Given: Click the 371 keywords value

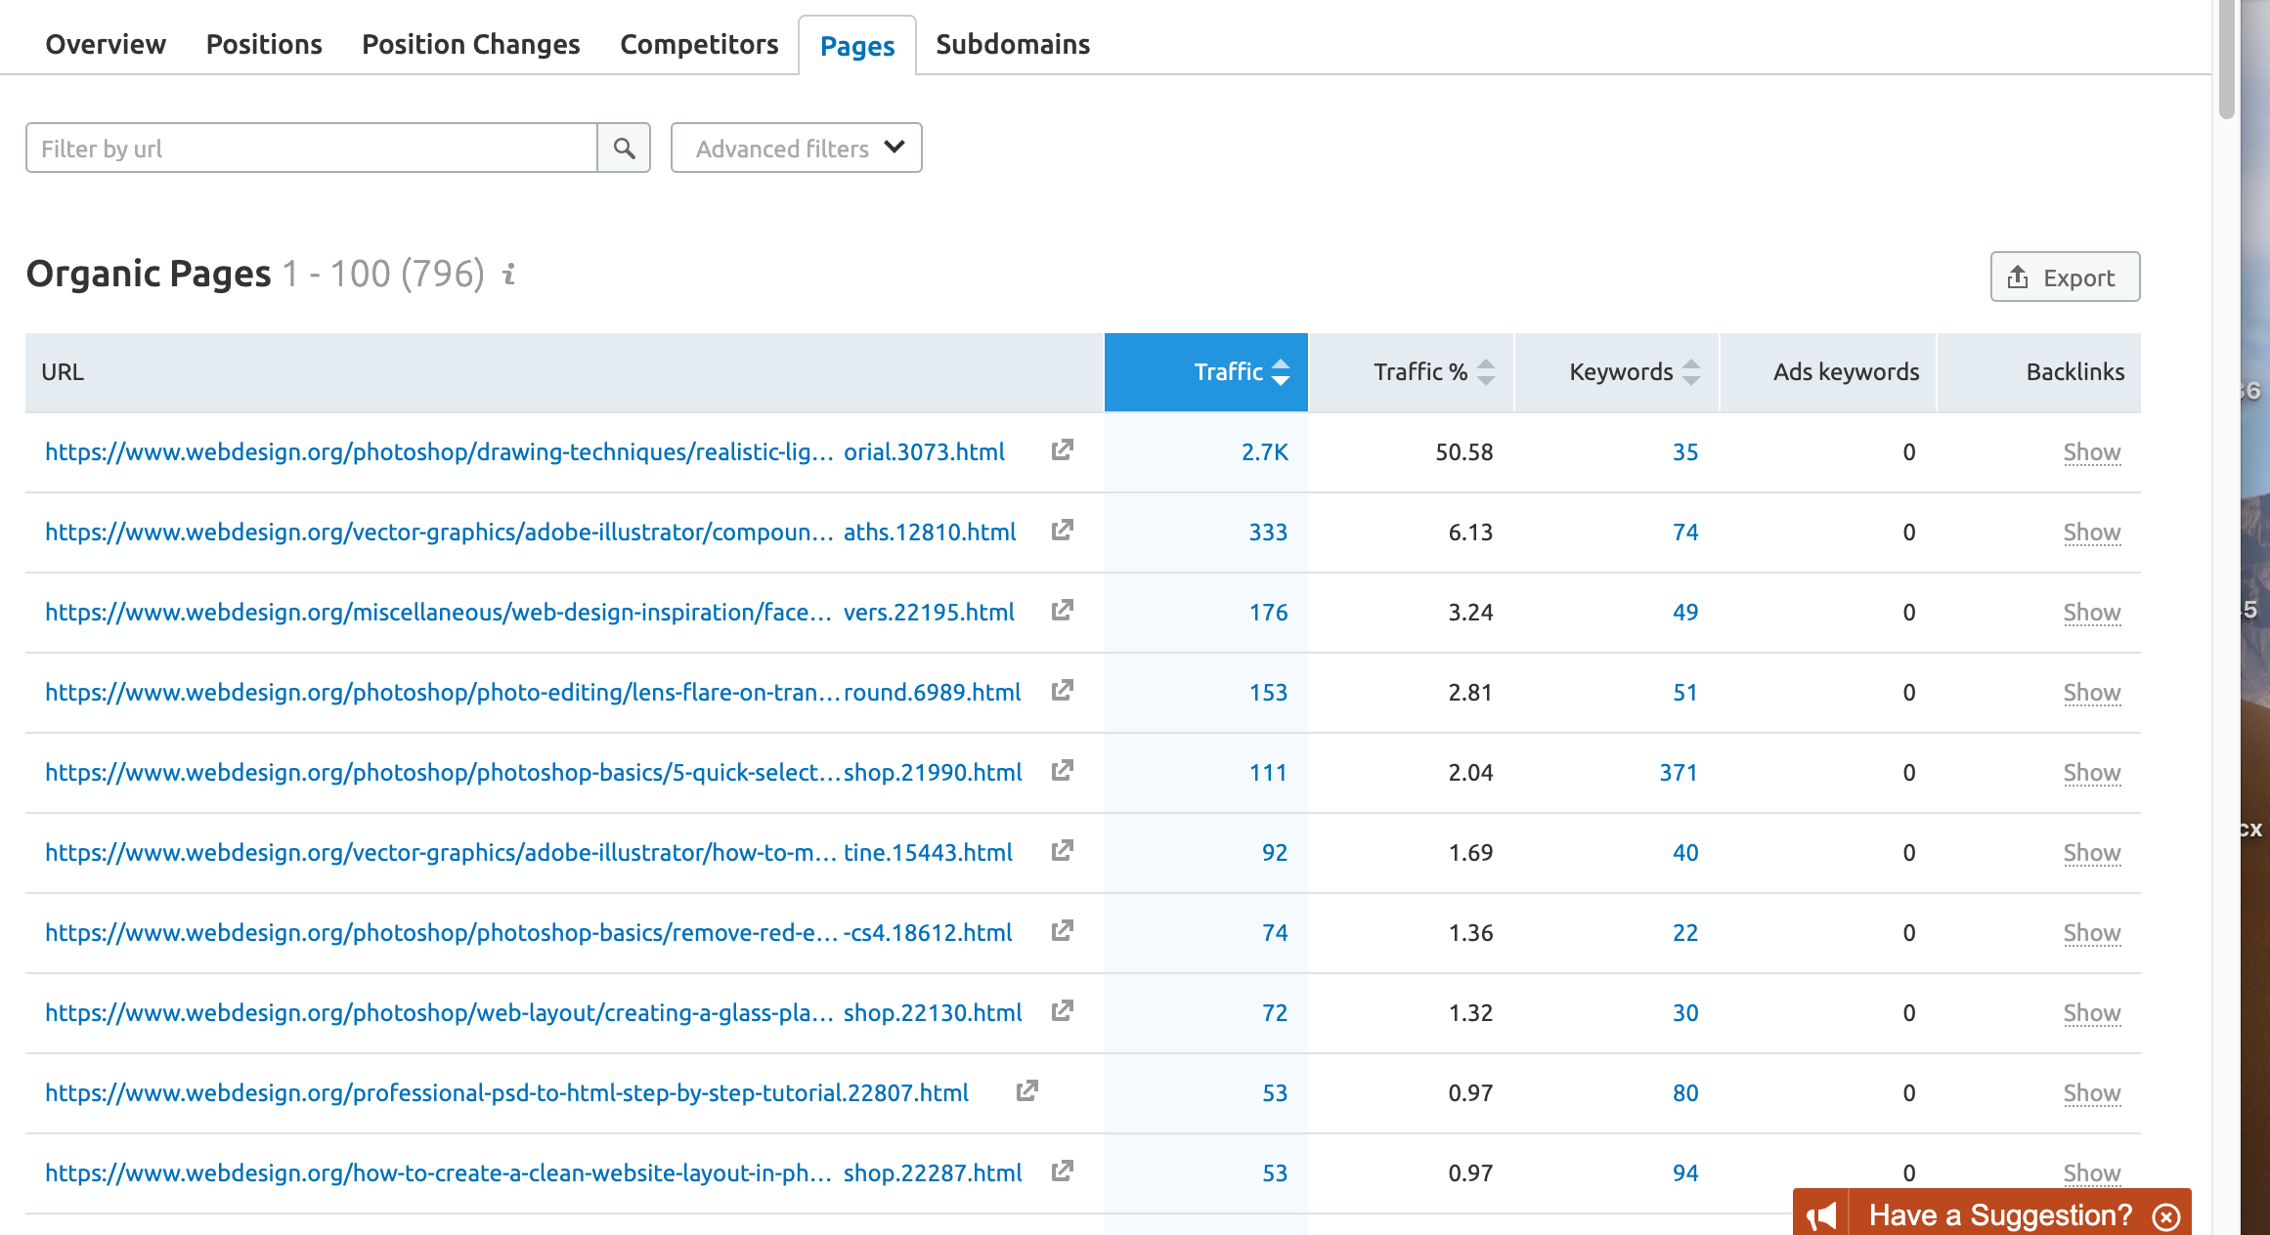Looking at the screenshot, I should [1679, 773].
